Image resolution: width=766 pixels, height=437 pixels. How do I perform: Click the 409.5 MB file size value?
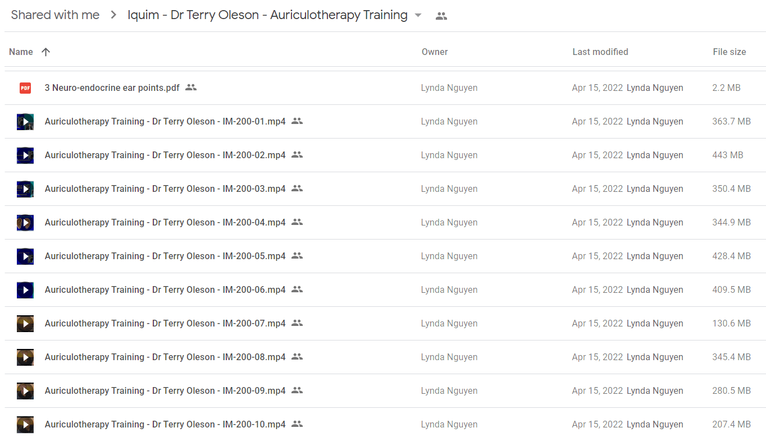pyautogui.click(x=731, y=289)
